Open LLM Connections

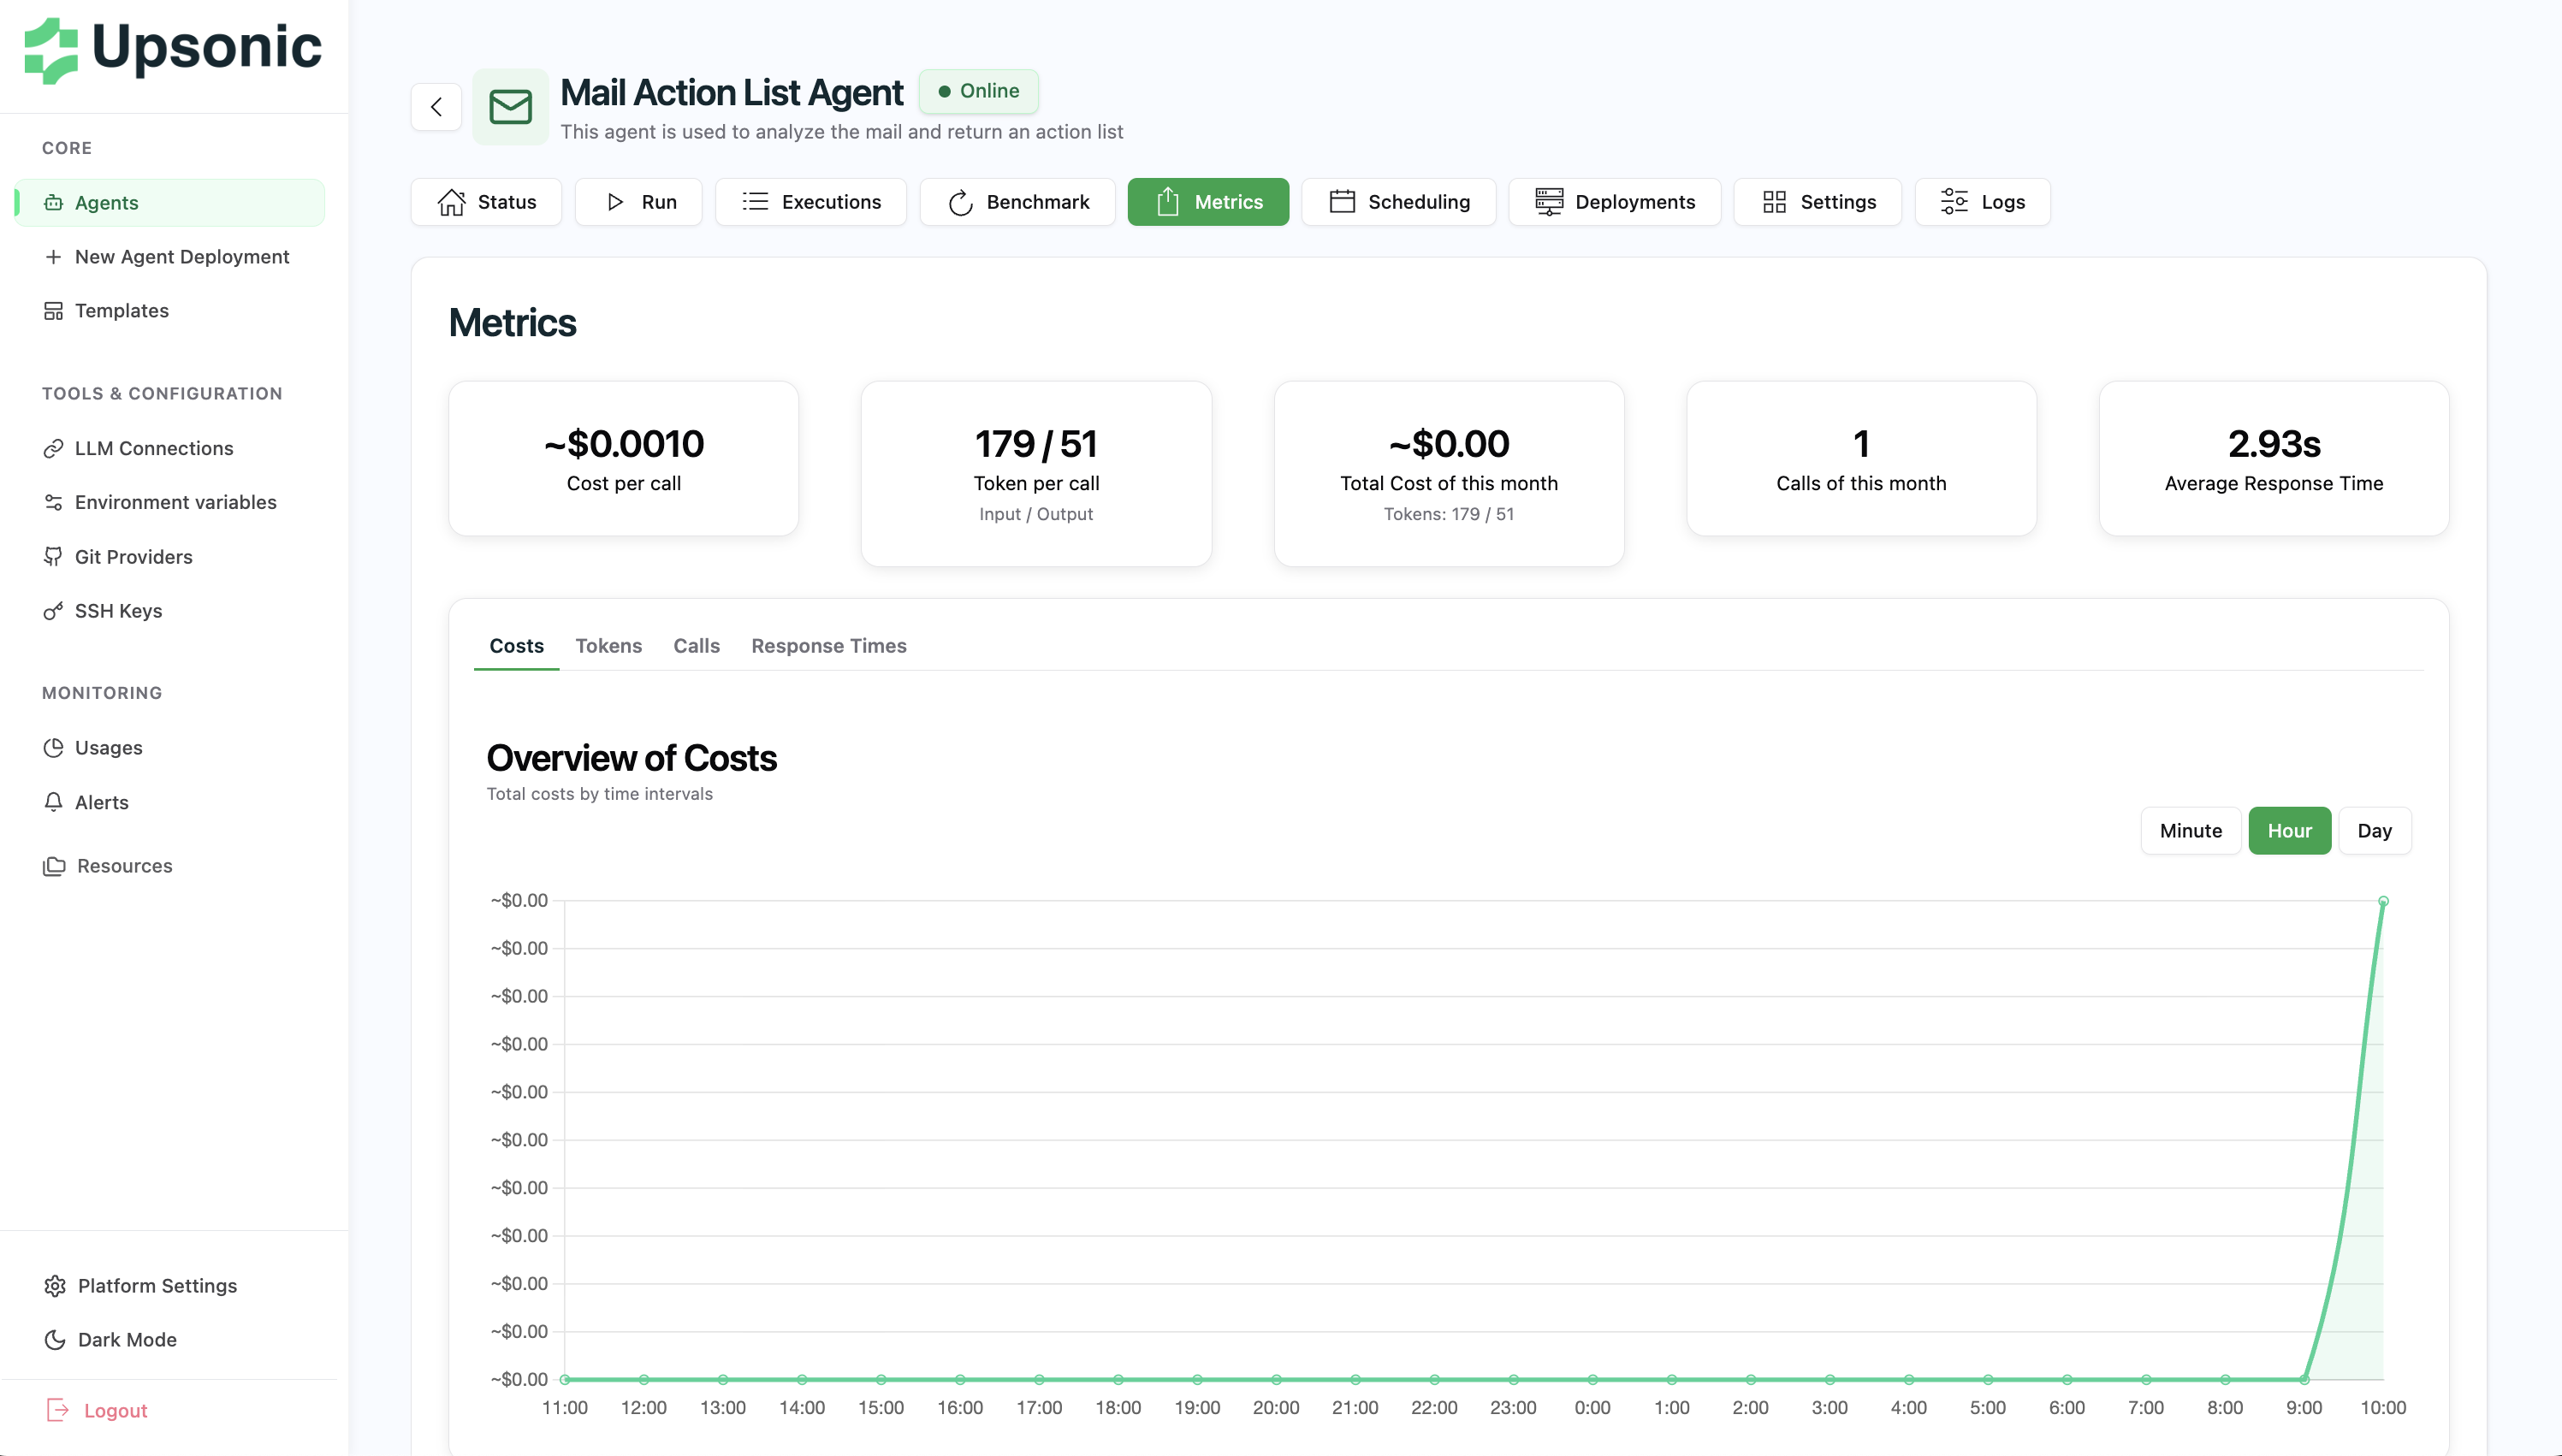[x=153, y=448]
